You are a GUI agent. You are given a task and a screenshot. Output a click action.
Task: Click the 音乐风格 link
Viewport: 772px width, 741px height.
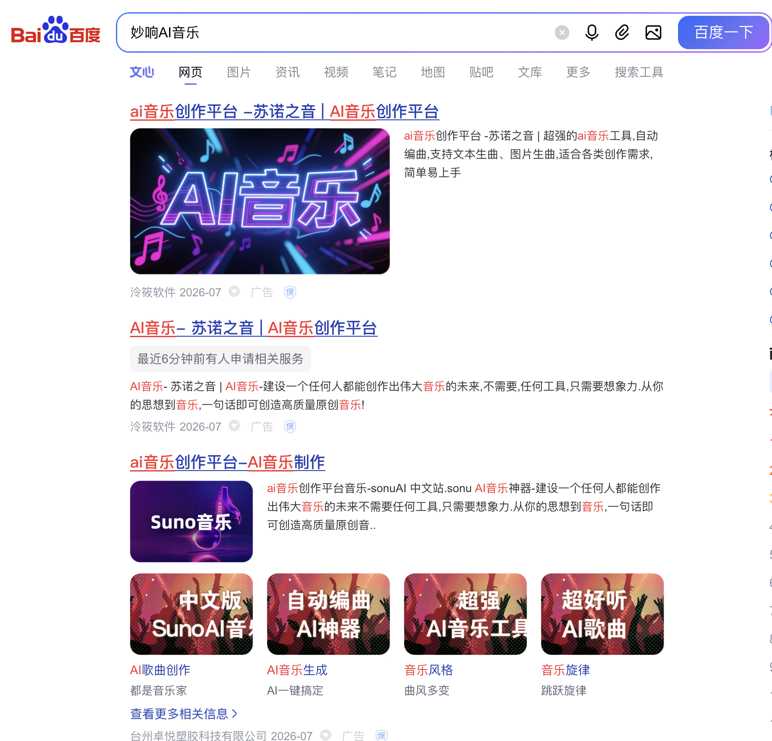(x=429, y=670)
